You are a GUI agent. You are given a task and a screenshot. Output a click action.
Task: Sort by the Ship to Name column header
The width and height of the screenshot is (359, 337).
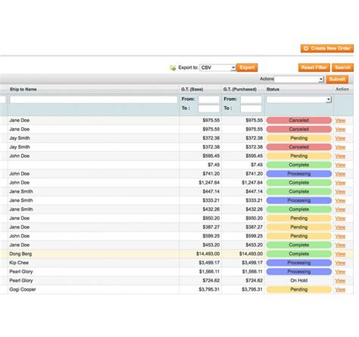[23, 90]
